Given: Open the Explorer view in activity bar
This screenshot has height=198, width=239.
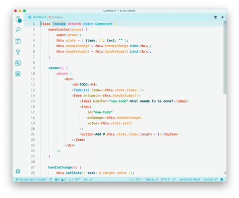Looking at the screenshot, I should point(18,19).
